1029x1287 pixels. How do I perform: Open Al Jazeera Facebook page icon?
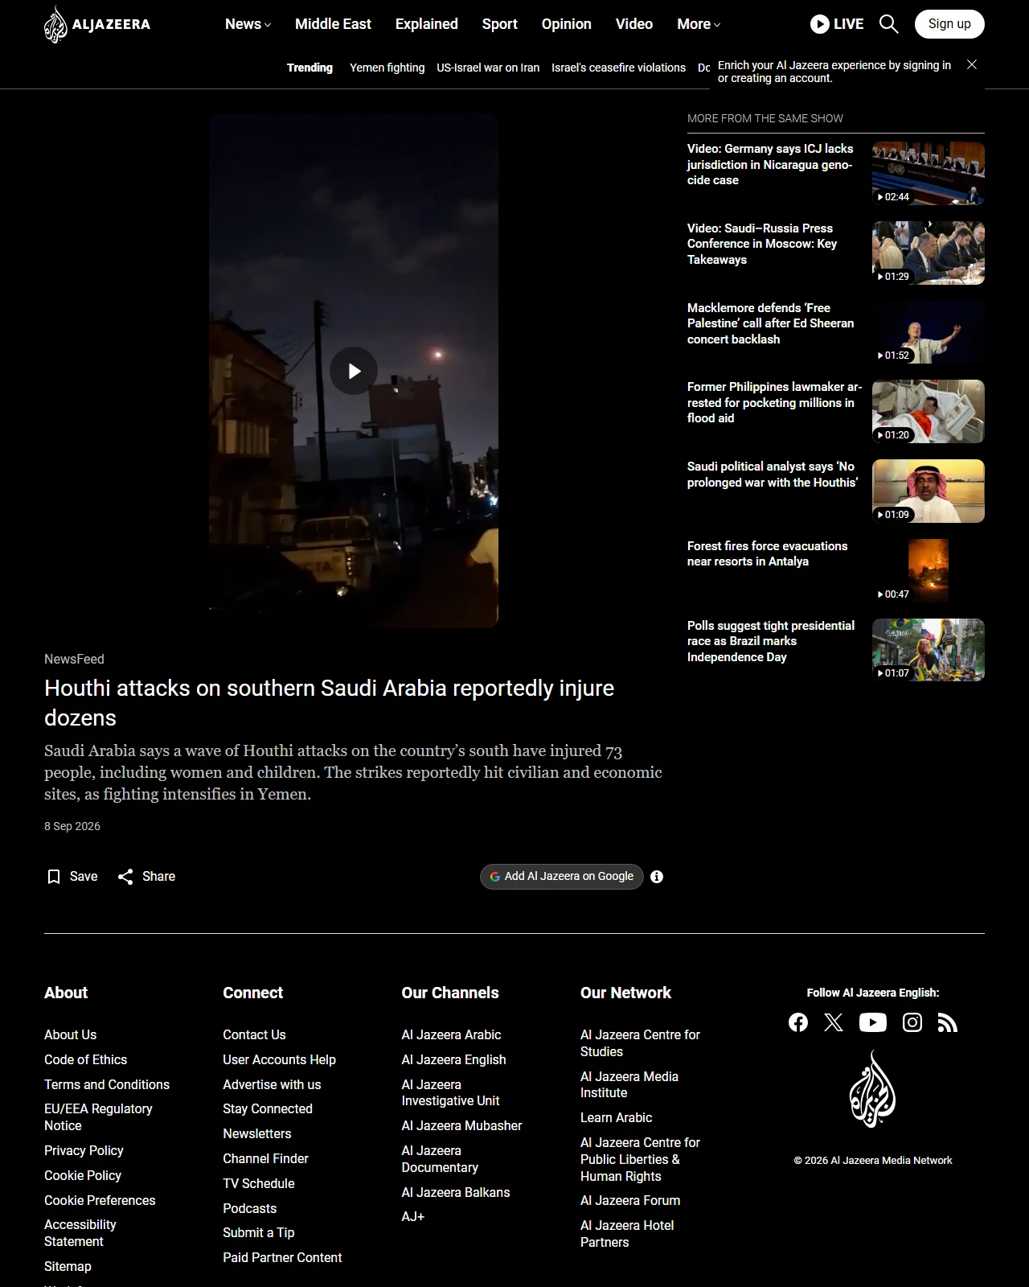coord(798,1022)
